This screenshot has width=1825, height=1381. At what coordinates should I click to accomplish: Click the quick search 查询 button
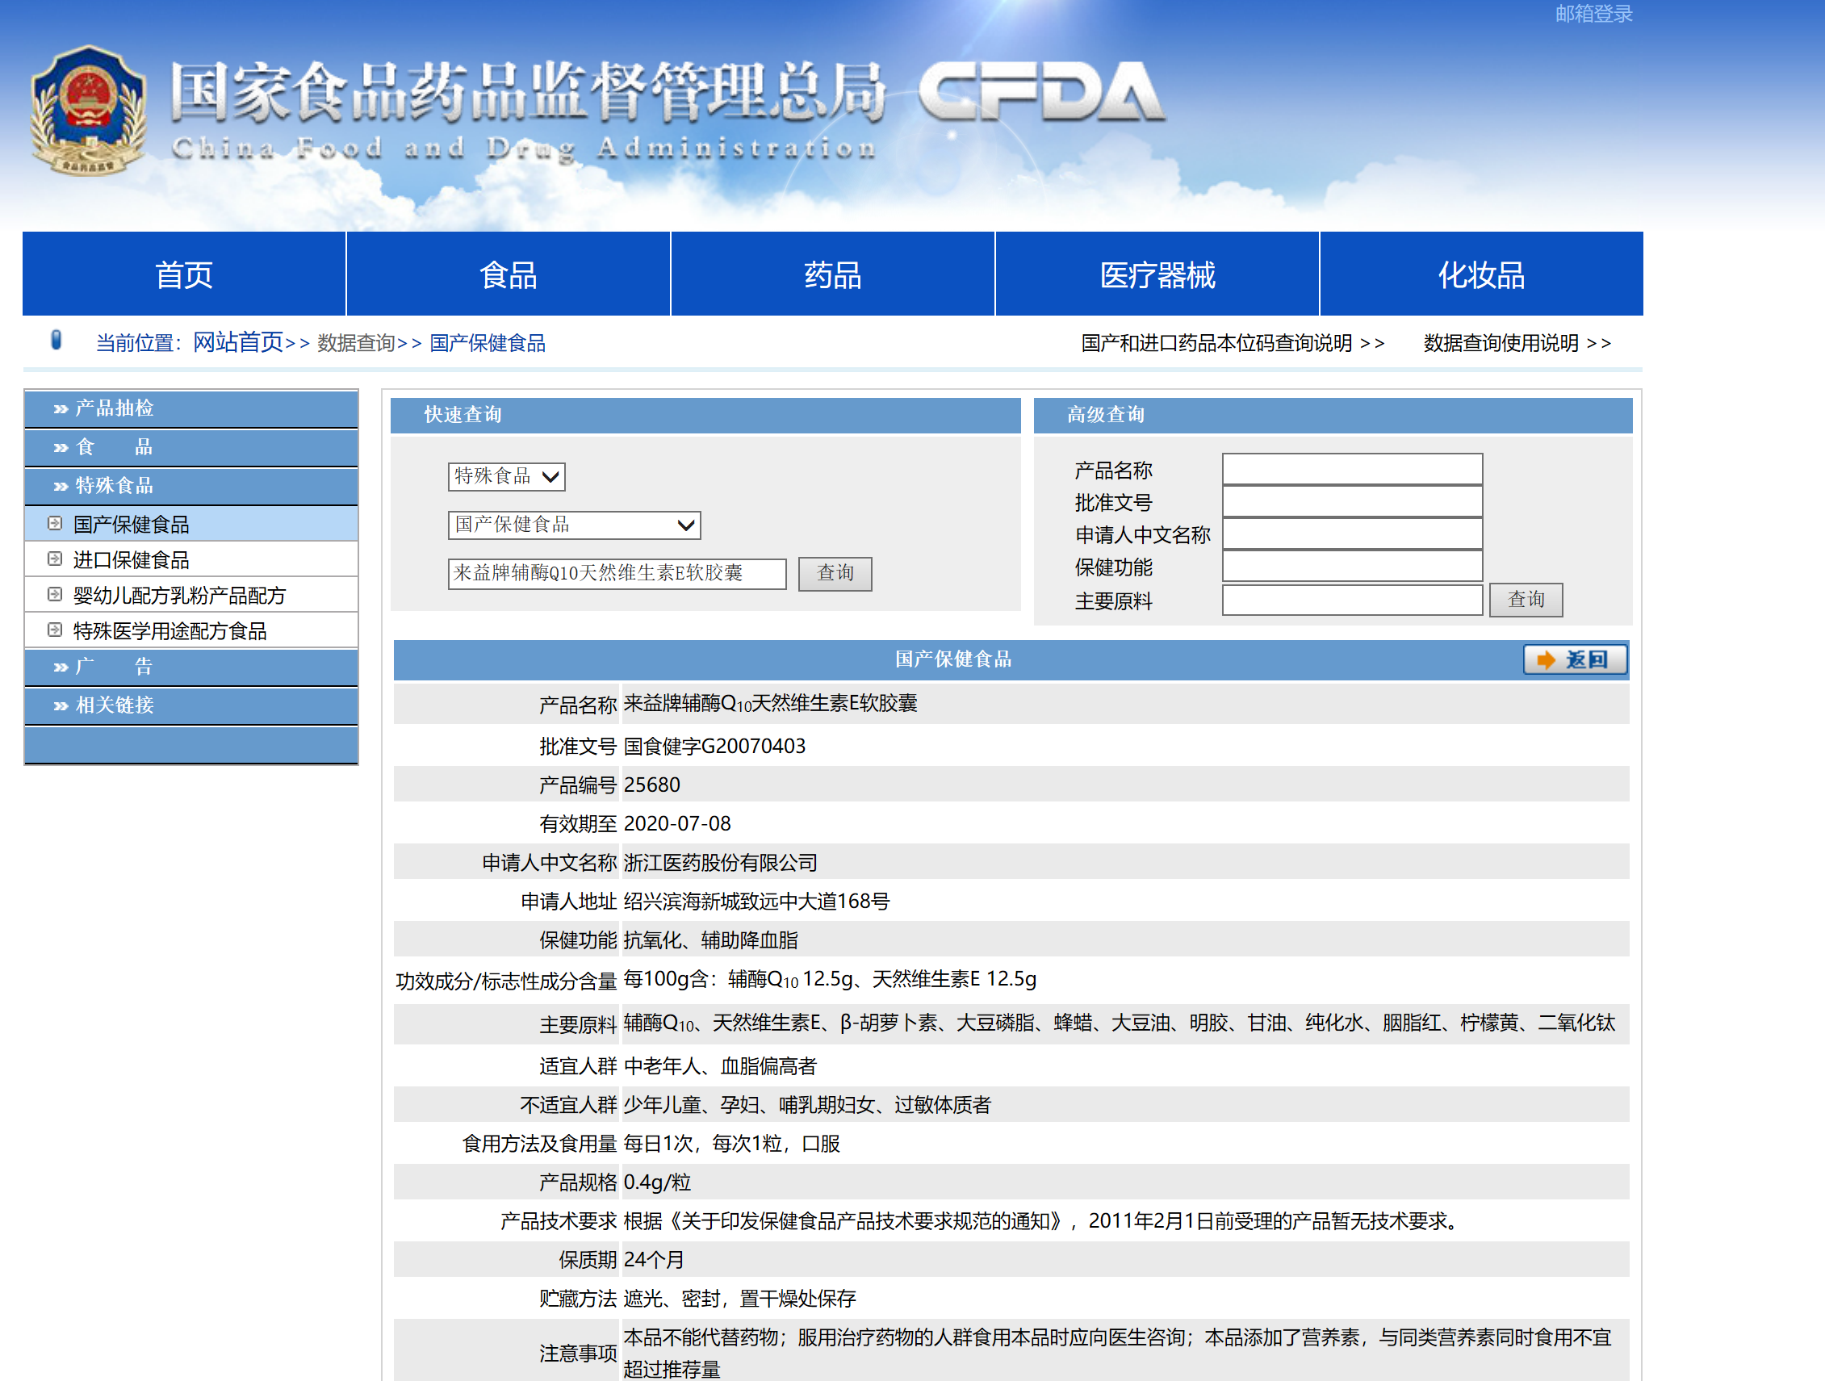pos(835,573)
